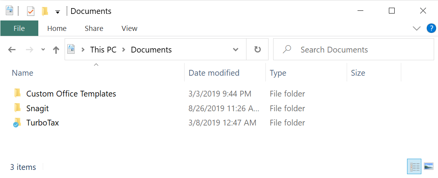Open the File menu
Viewport: 438px width, 178px height.
coord(19,28)
